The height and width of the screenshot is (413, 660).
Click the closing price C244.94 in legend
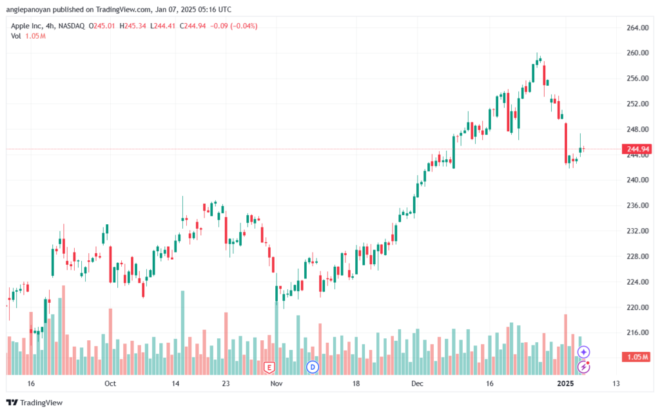tap(193, 26)
